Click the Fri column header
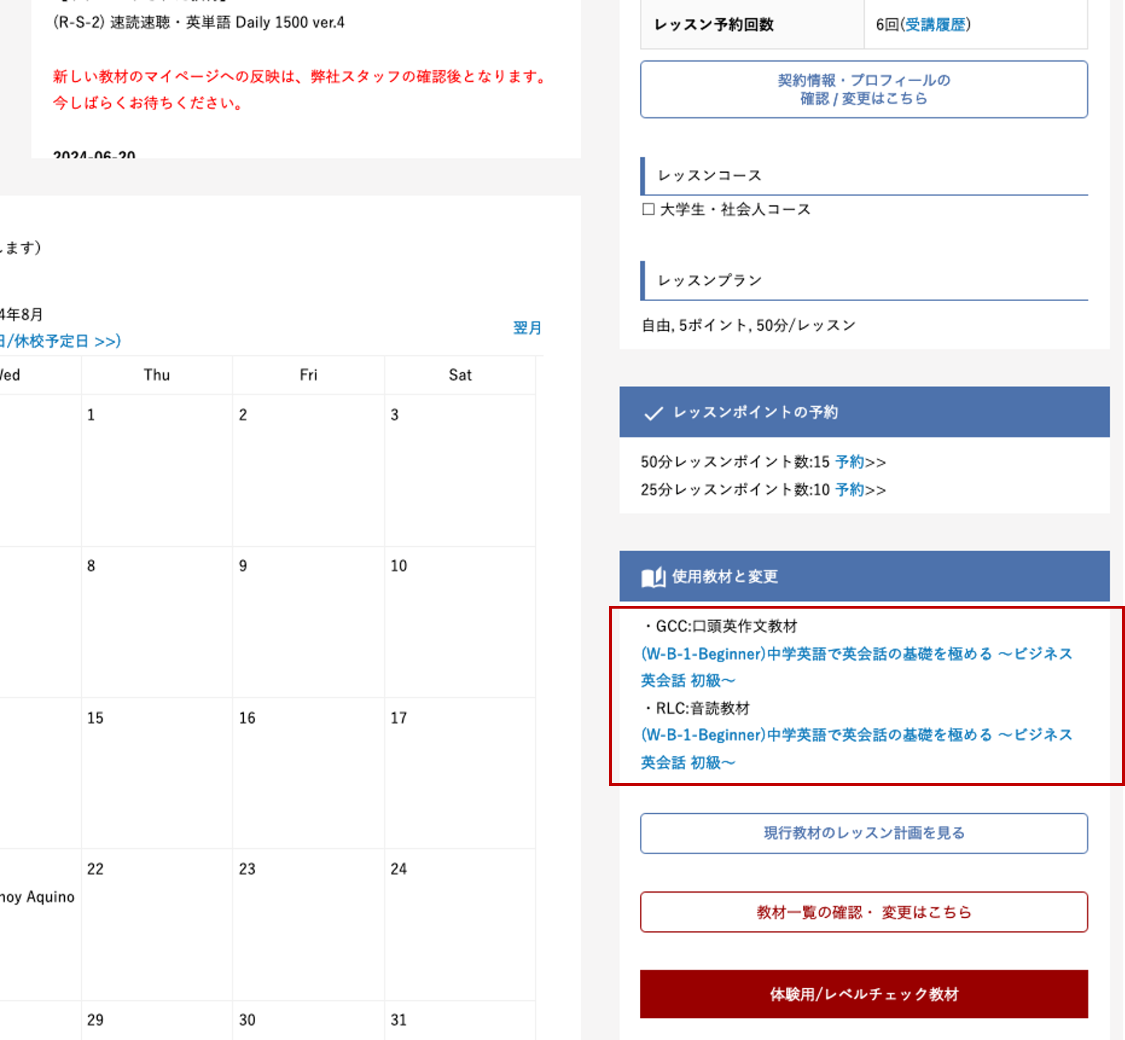 (x=308, y=375)
